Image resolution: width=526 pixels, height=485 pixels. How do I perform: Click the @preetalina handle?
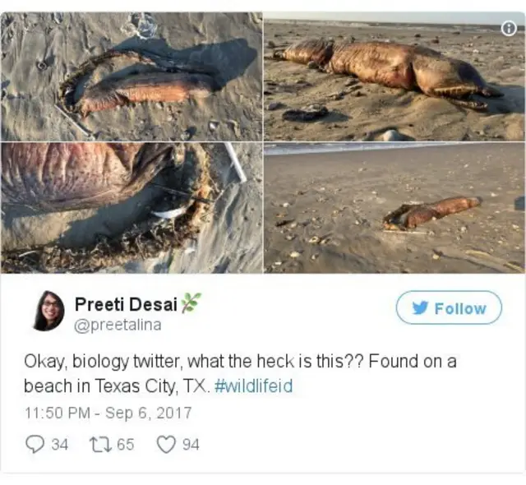click(x=118, y=325)
